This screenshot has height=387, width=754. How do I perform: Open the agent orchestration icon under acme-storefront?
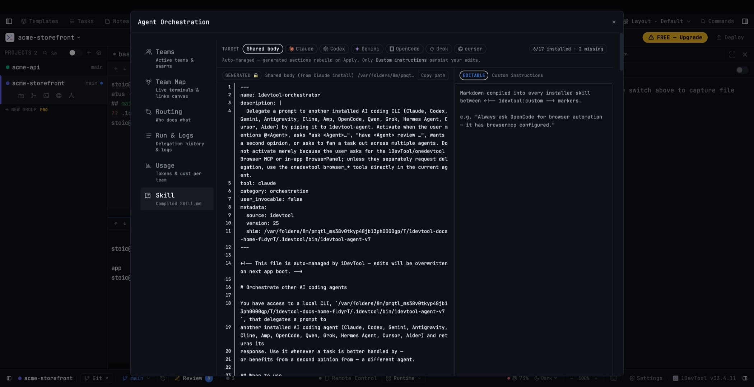point(71,95)
